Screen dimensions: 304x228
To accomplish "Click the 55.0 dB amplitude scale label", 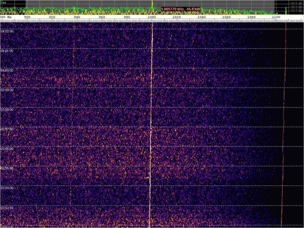I will pos(296,11).
